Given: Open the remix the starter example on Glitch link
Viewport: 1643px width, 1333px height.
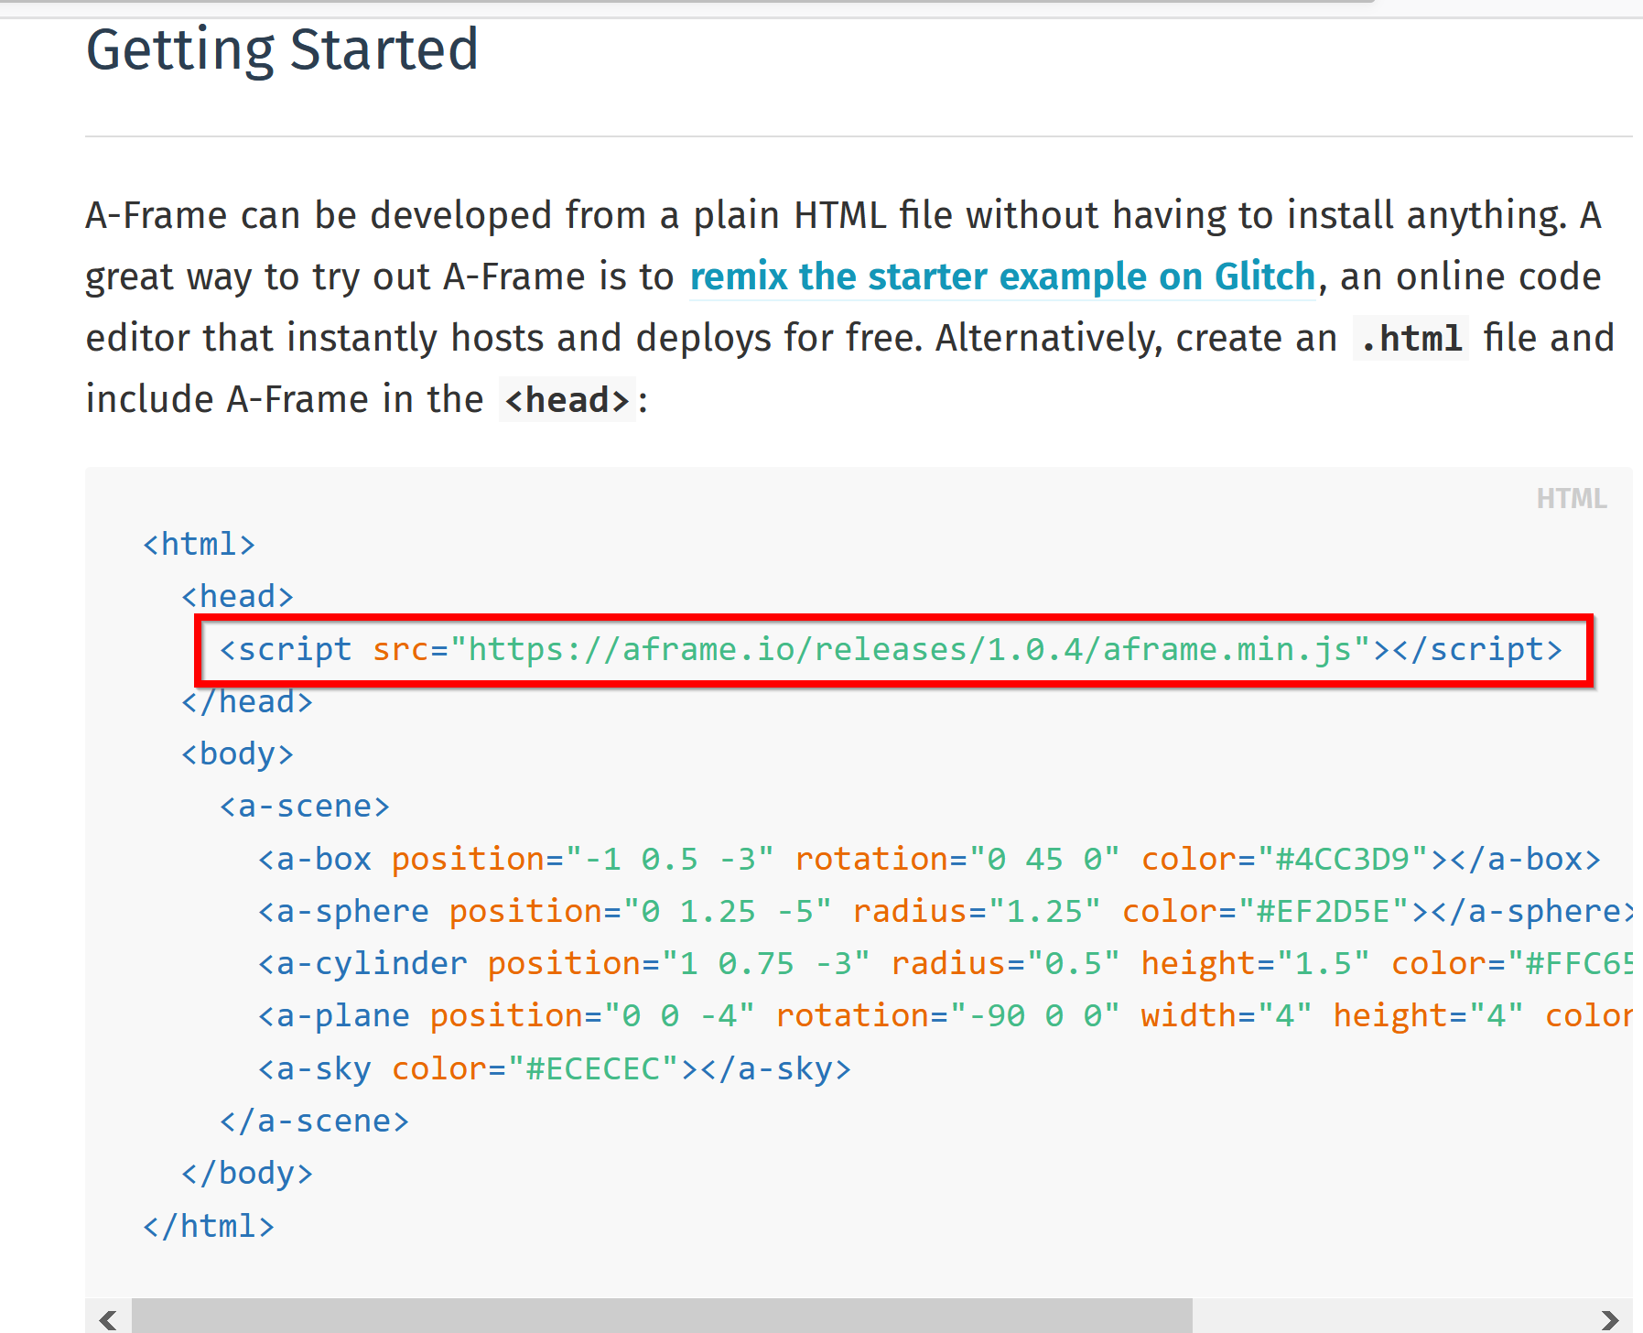Looking at the screenshot, I should pos(1002,276).
